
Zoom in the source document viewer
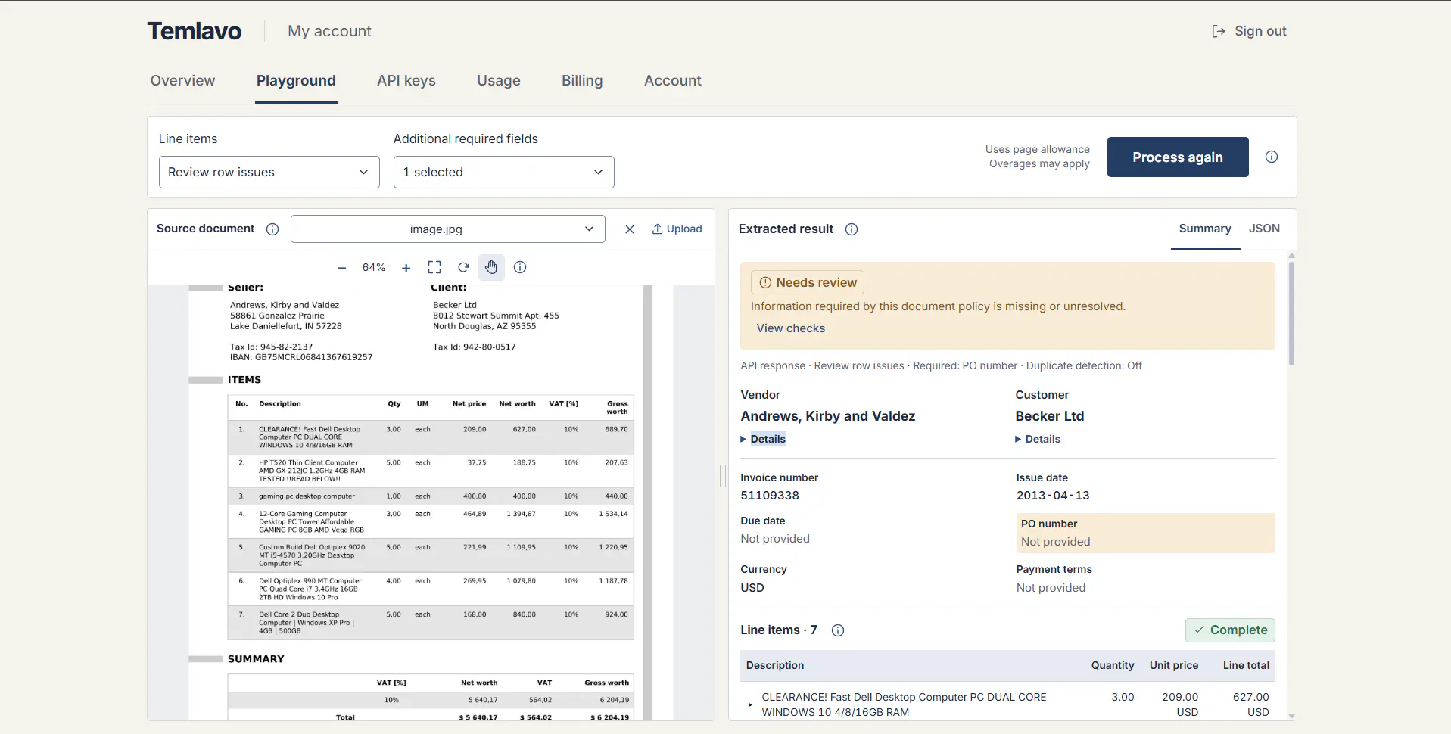click(x=406, y=268)
